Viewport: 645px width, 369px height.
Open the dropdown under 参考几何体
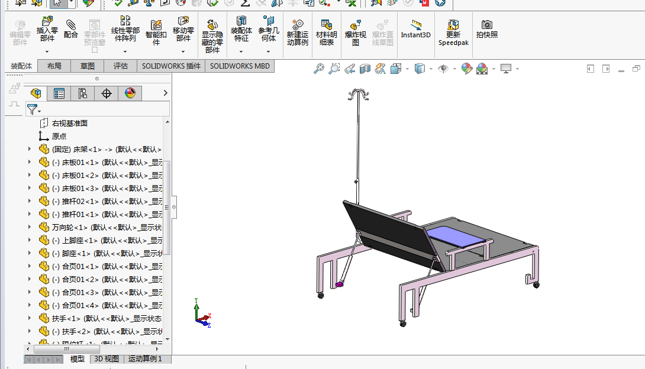coord(268,52)
